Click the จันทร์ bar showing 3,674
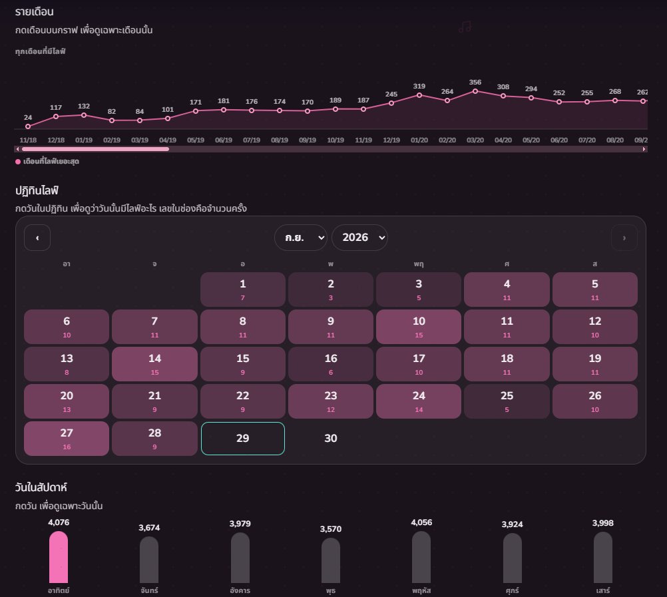Viewport: 667px width, 597px height. click(149, 560)
